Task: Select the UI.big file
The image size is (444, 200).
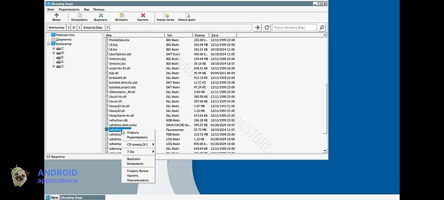Action: pos(113,45)
